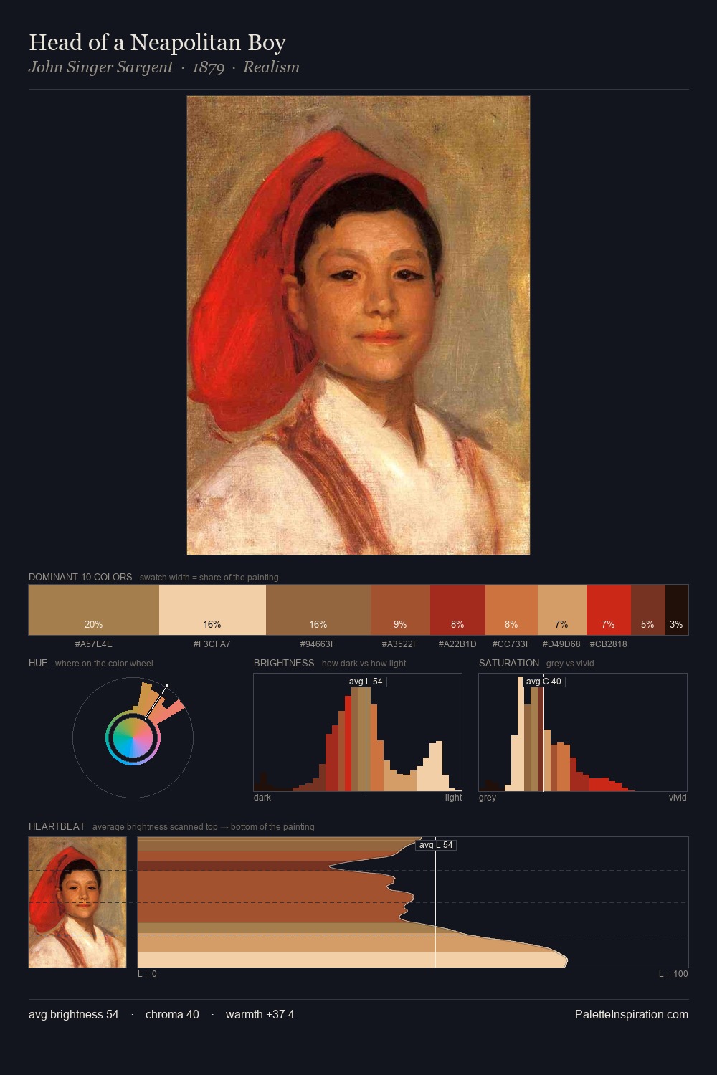Select the 8% dark red swatch #A22B1D
The width and height of the screenshot is (717, 1075).
click(457, 610)
